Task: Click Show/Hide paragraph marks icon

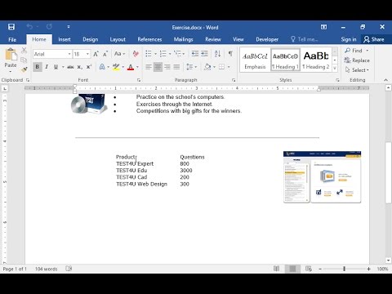Action: [x=230, y=54]
